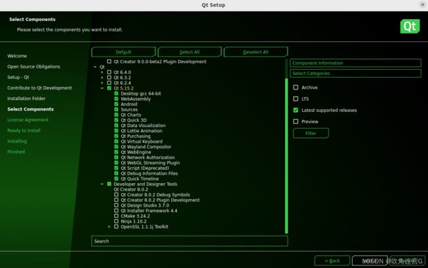Uncheck Qt Virtual Keyboard

click(117, 142)
